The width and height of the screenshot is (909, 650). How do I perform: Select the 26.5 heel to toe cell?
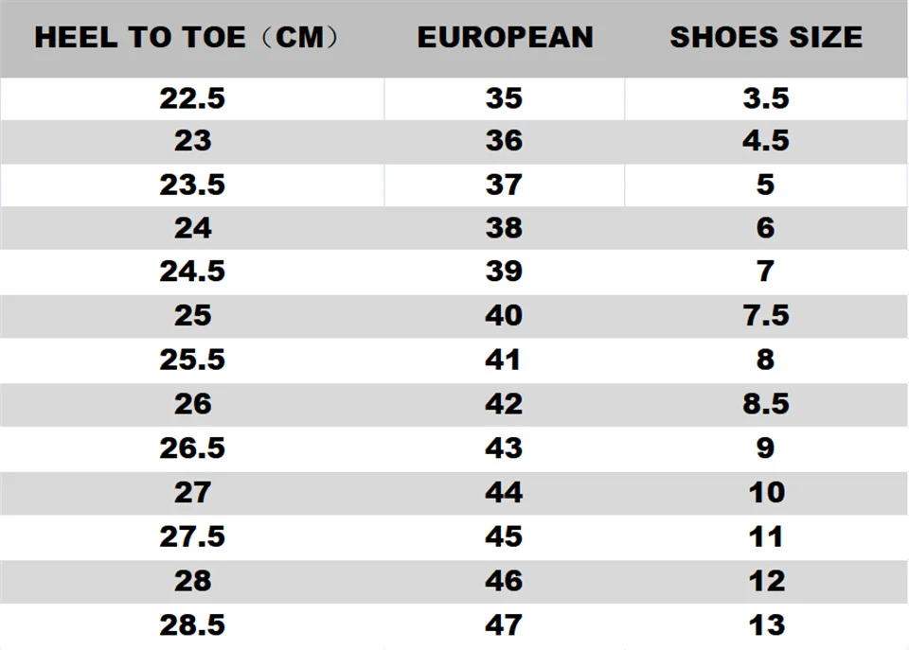[x=192, y=448]
